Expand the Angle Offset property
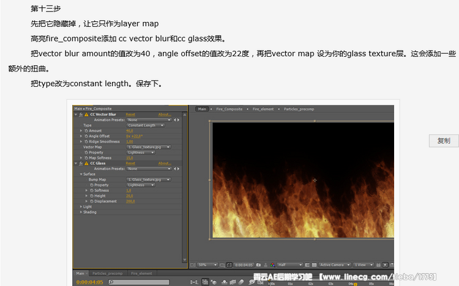The width and height of the screenshot is (459, 286). tap(81, 136)
